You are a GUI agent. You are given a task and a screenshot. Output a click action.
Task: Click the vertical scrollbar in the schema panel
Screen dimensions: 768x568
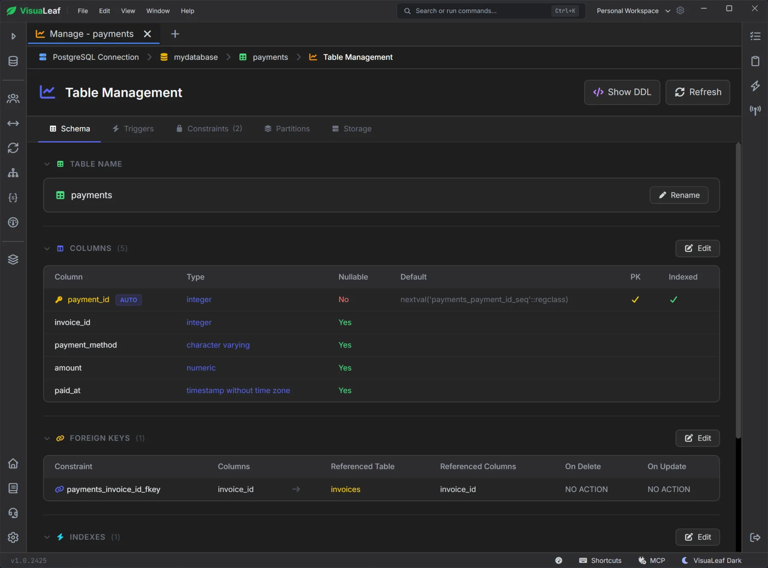pos(738,290)
